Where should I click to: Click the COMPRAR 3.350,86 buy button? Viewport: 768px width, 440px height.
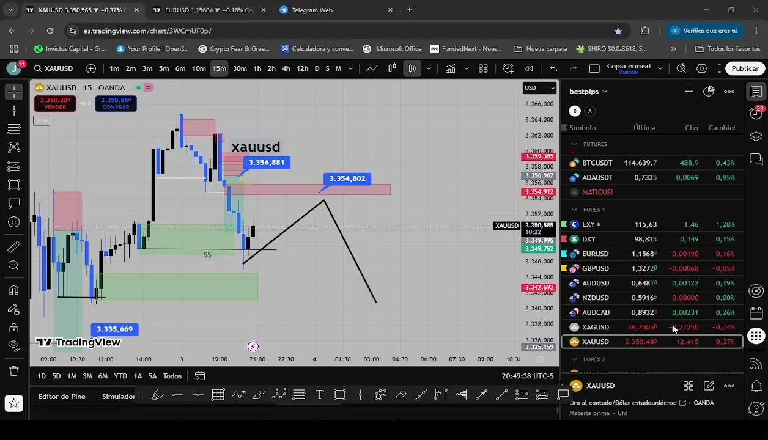coord(116,103)
